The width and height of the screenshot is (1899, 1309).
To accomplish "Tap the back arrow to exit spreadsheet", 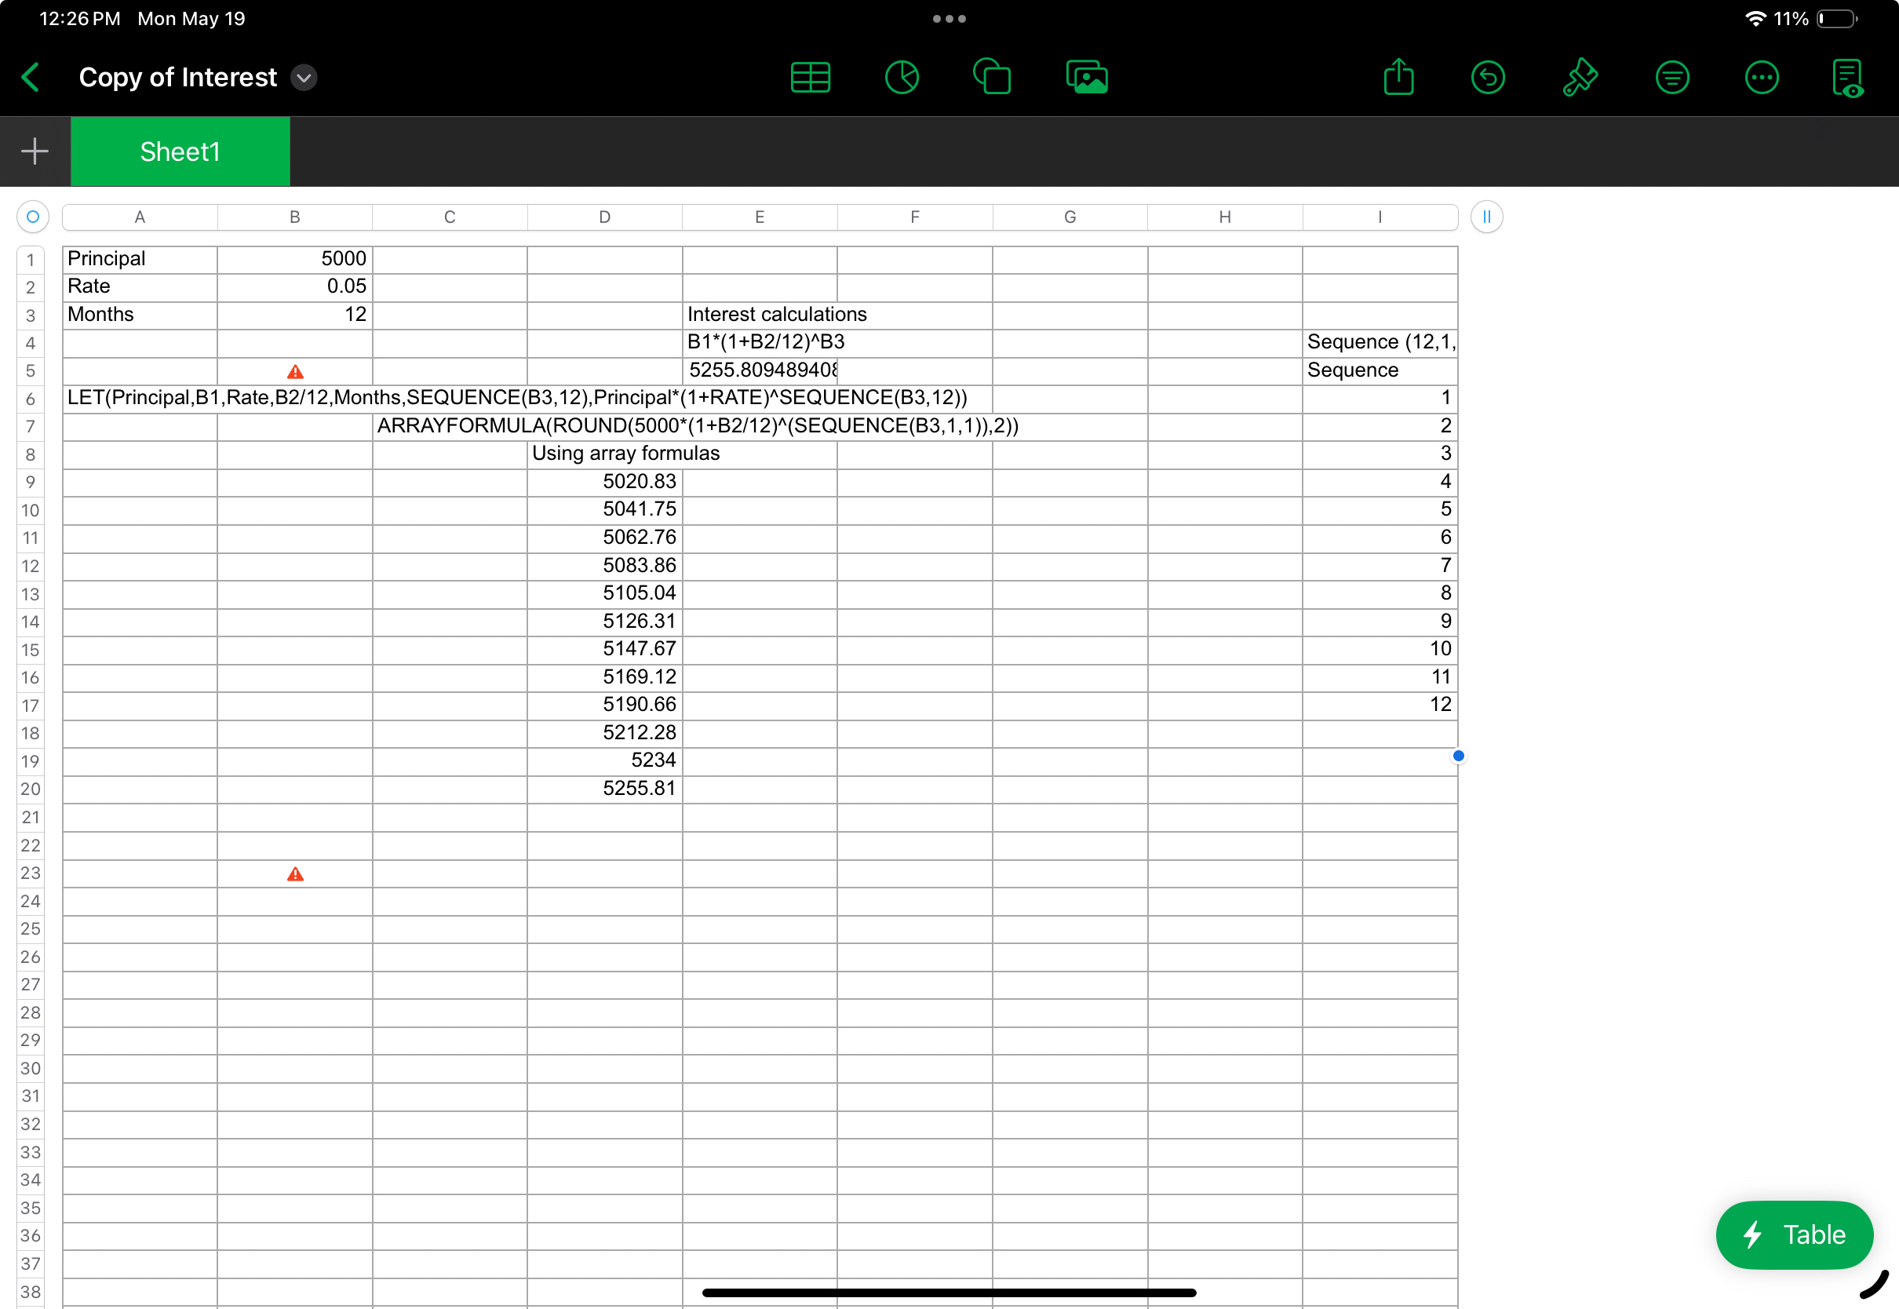I will click(x=31, y=78).
